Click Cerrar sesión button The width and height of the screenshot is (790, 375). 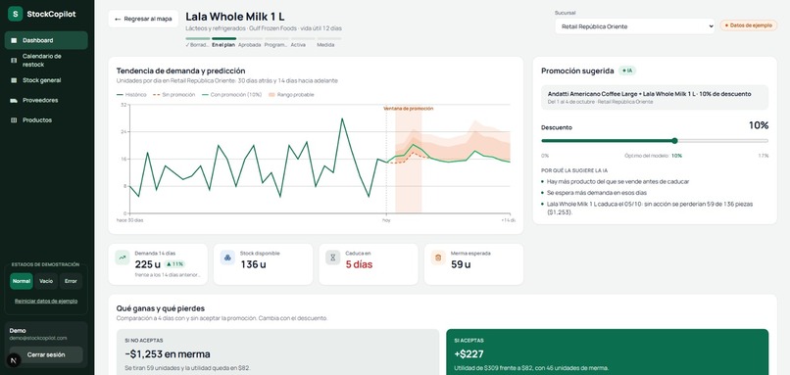click(x=46, y=354)
